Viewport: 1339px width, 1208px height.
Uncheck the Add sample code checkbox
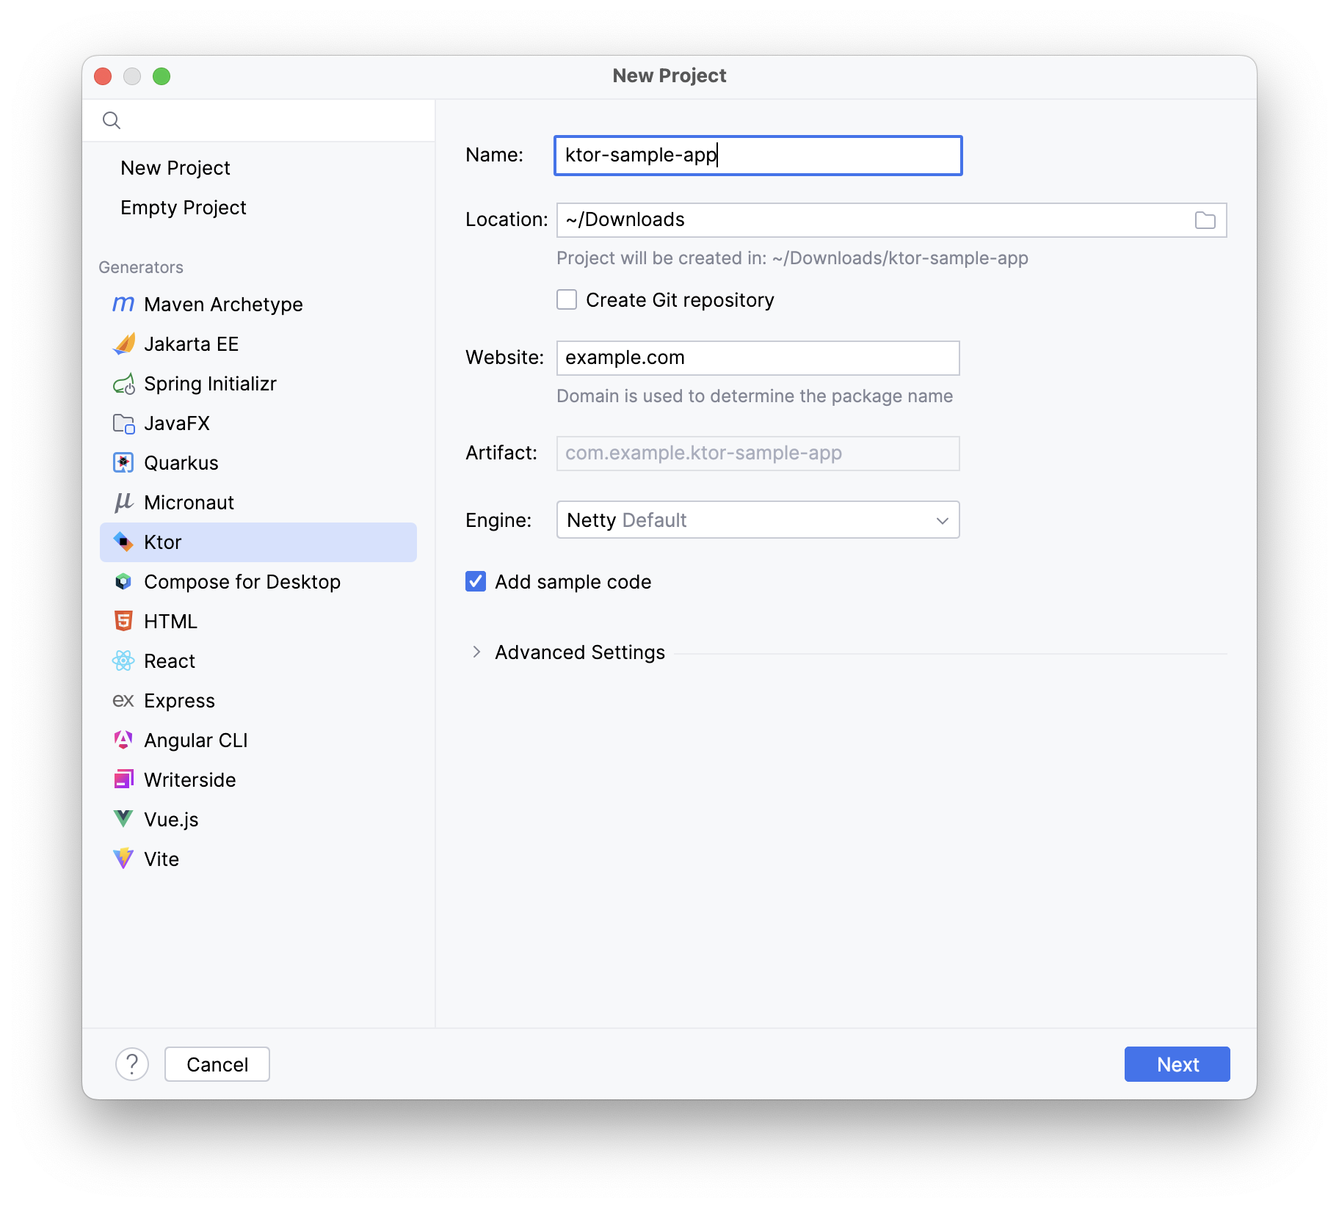click(476, 582)
